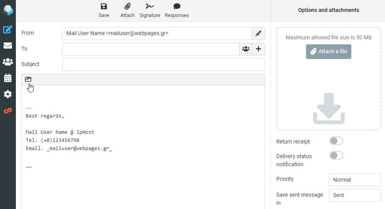Click the Attach a file button
385x209 pixels.
[329, 51]
